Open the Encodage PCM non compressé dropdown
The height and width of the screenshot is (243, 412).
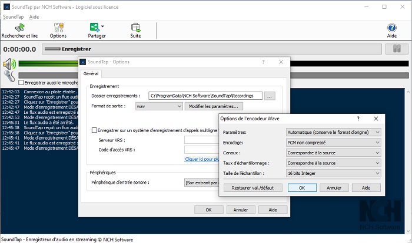tap(334, 143)
